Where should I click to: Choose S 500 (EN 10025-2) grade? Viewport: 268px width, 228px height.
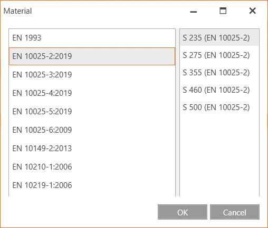pos(219,107)
